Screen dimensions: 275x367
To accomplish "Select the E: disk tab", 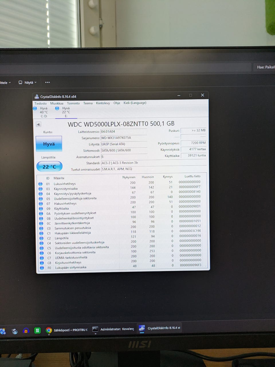I will (x=66, y=112).
